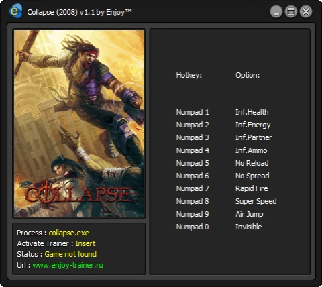The image size is (322, 287).
Task: Click the Enjoy 'e' logo icon
Action: 15,11
